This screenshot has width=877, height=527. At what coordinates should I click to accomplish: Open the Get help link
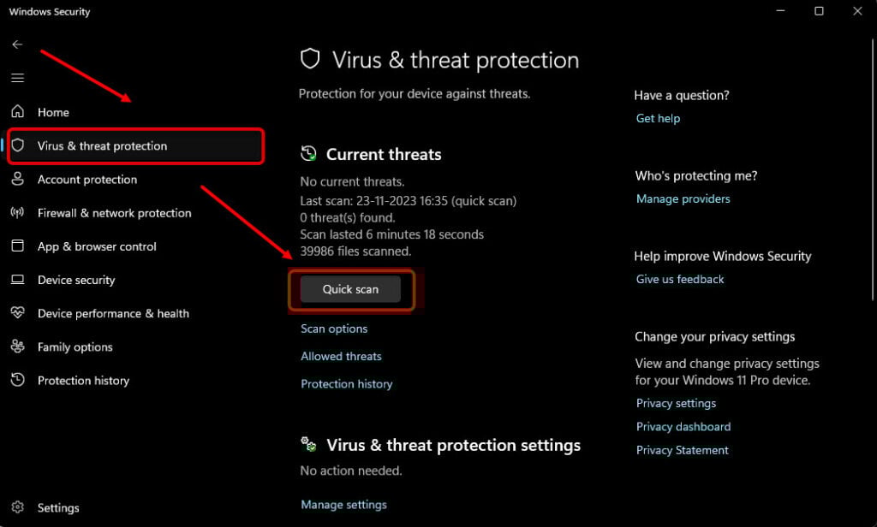tap(658, 118)
